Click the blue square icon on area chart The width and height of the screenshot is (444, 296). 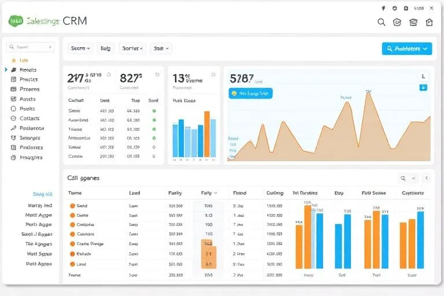[x=423, y=87]
